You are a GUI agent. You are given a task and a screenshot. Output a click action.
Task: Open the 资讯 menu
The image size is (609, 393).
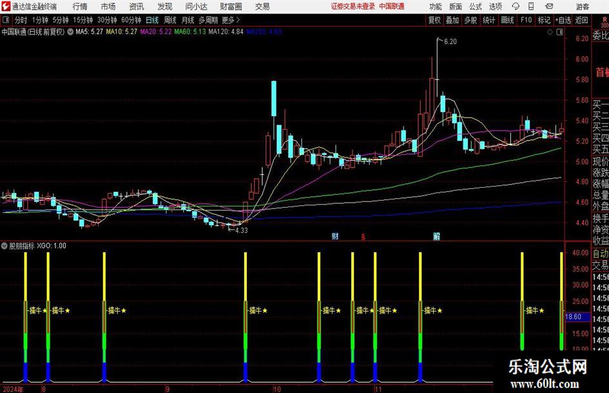click(x=137, y=6)
